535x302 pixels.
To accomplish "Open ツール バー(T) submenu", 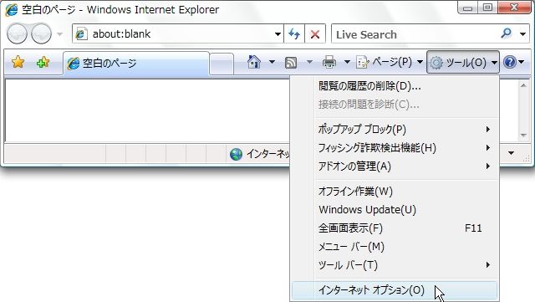I will point(395,264).
